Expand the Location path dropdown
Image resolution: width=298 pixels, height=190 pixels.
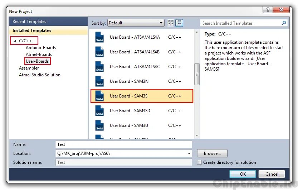pos(189,153)
